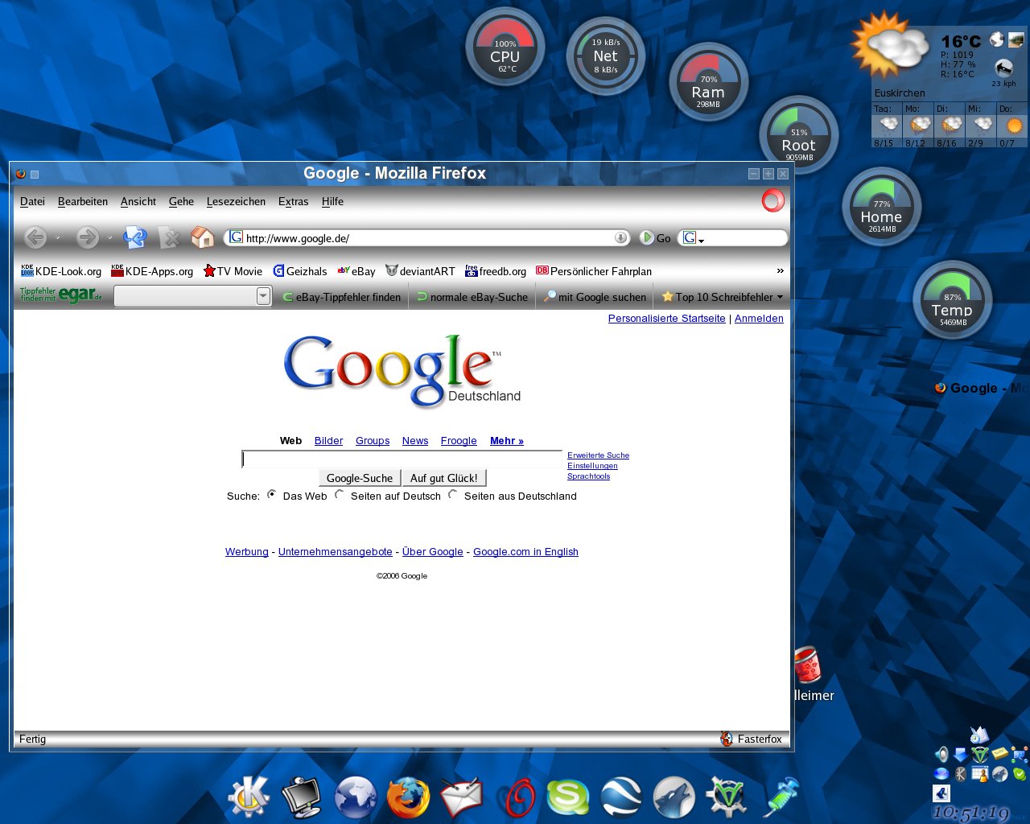Click the green Skype status tray icon
Screen dimensions: 1030x824
(1020, 773)
